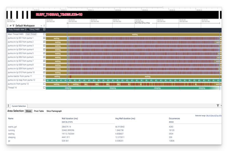Check puma srv tp reap track checkbox
The image size is (228, 151).
click(44, 80)
